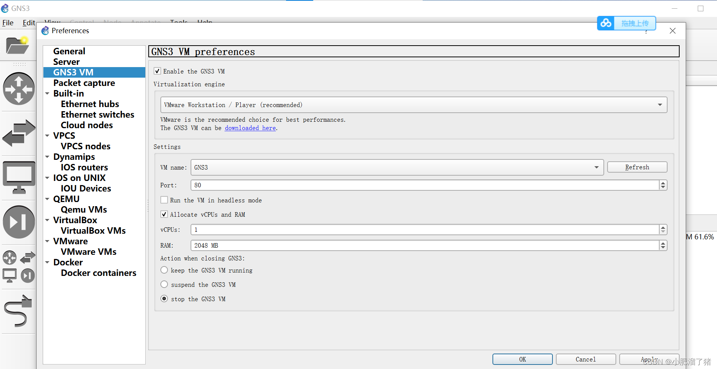The height and width of the screenshot is (369, 717).
Task: Click small security device icon in all-devices group
Action: point(28,276)
